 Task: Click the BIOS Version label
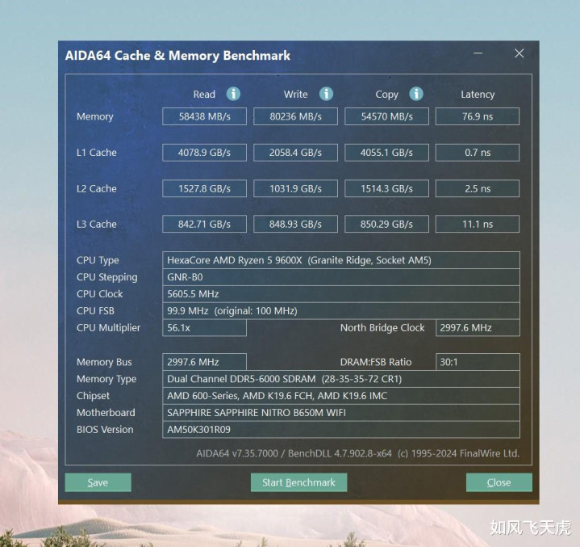[x=105, y=430]
